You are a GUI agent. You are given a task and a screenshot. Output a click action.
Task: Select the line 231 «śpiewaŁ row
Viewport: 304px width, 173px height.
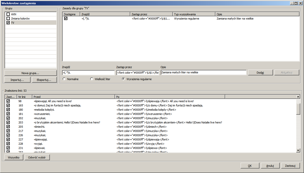coord(150,148)
